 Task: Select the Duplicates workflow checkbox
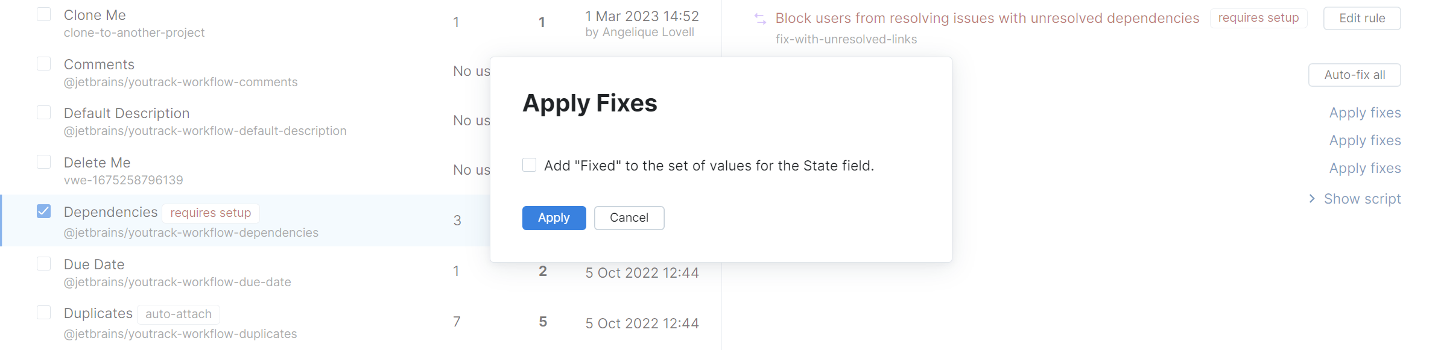click(43, 312)
